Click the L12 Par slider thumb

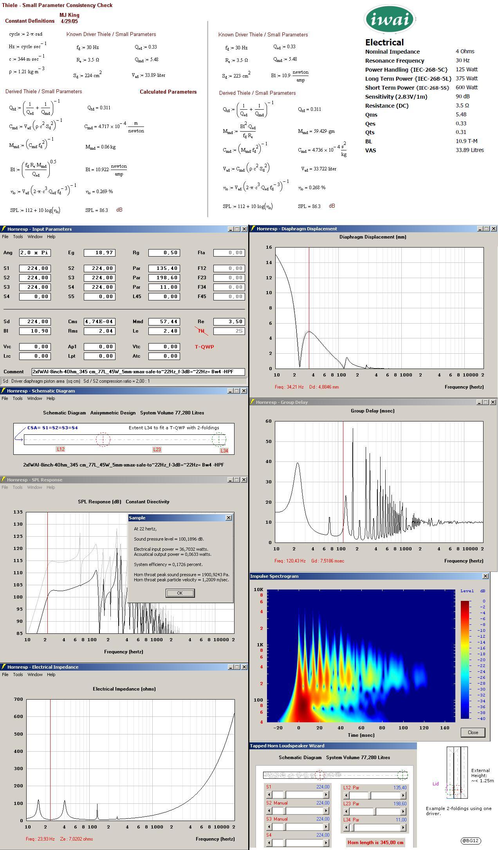[x=370, y=796]
